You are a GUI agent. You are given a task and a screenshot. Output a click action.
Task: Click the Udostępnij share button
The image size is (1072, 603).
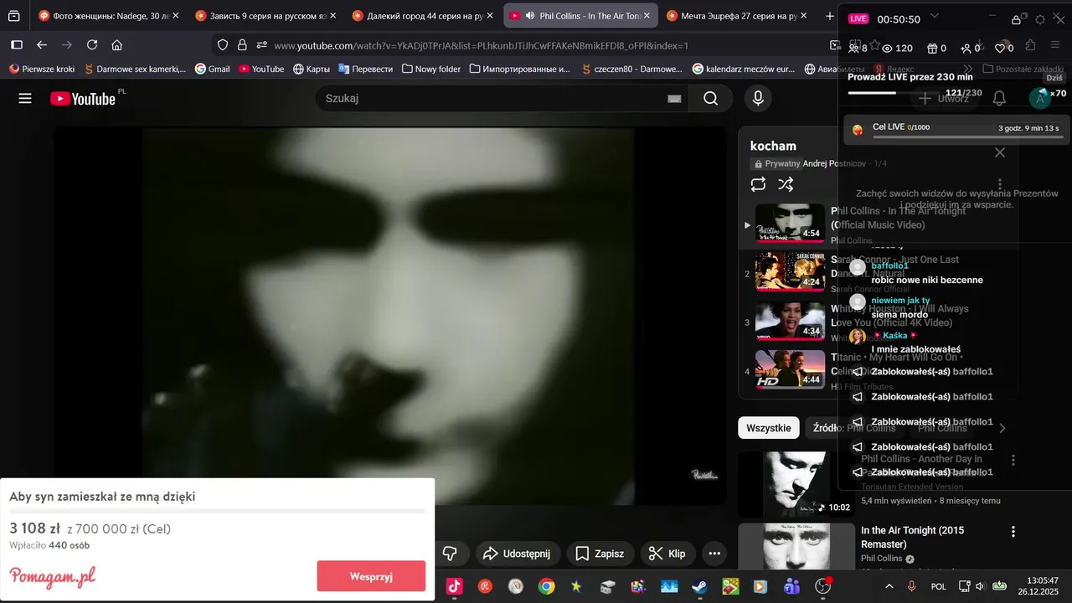point(518,554)
